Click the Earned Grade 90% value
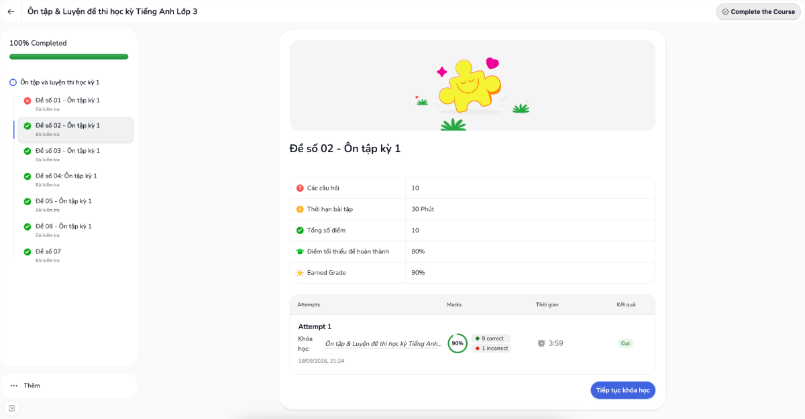 pos(418,273)
